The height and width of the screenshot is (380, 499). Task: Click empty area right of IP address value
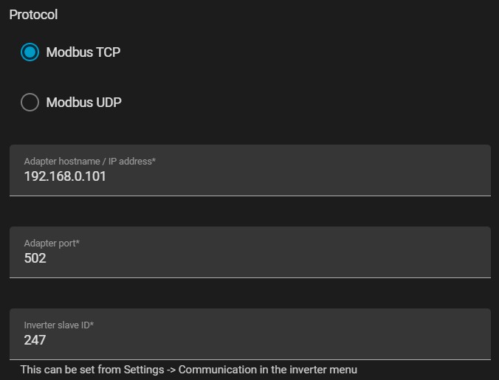296,176
